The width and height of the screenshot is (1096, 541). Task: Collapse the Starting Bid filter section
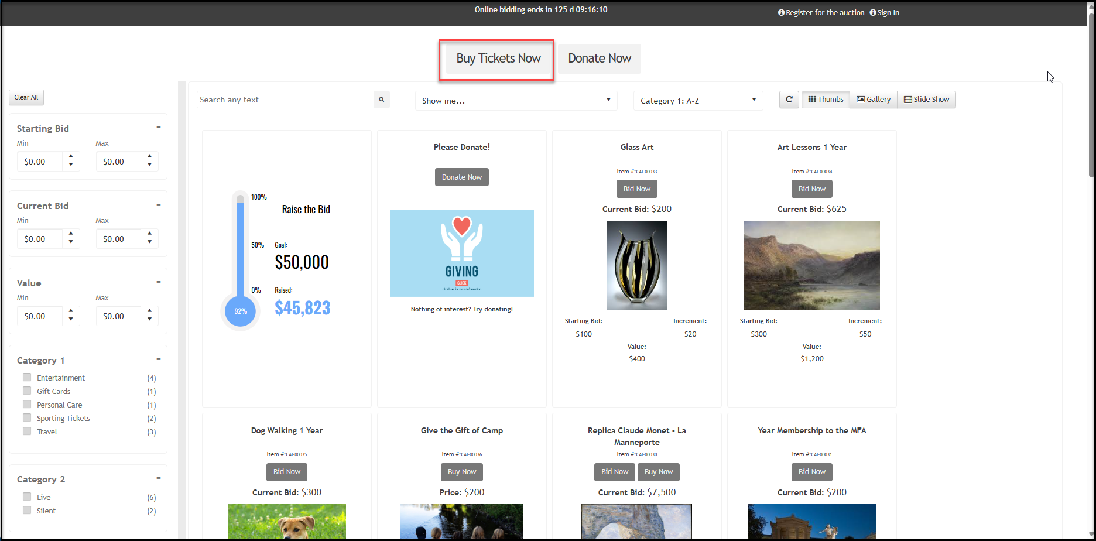[158, 127]
